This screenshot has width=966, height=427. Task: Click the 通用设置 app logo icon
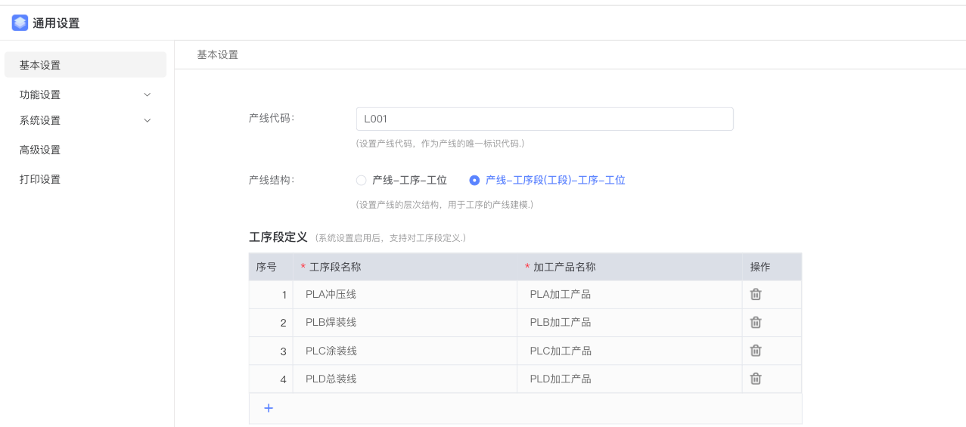coord(20,23)
